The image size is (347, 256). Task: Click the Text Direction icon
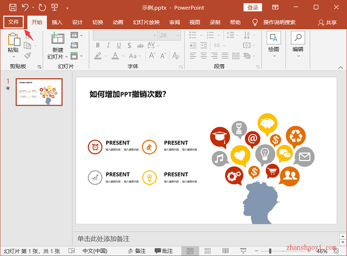point(247,35)
